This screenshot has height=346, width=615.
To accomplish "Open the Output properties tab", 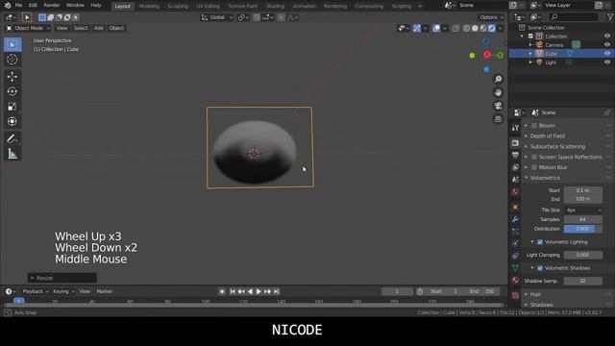I will [515, 155].
